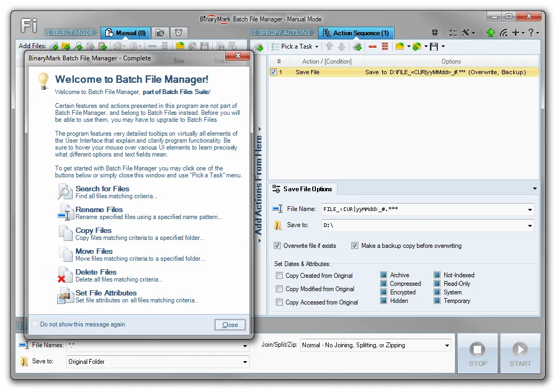
Task: Uncheck the Save File action row checkbox
Action: click(274, 72)
